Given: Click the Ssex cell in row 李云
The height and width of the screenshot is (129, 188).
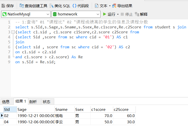Looking at the screenshot, I should (82, 122).
